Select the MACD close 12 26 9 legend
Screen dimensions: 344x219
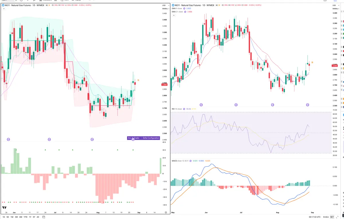[180, 161]
